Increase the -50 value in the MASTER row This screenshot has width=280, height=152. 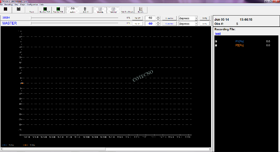pos(158,23)
